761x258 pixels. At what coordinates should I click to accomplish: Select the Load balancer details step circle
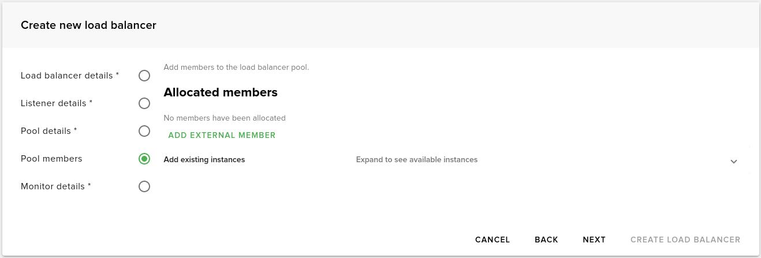[144, 76]
